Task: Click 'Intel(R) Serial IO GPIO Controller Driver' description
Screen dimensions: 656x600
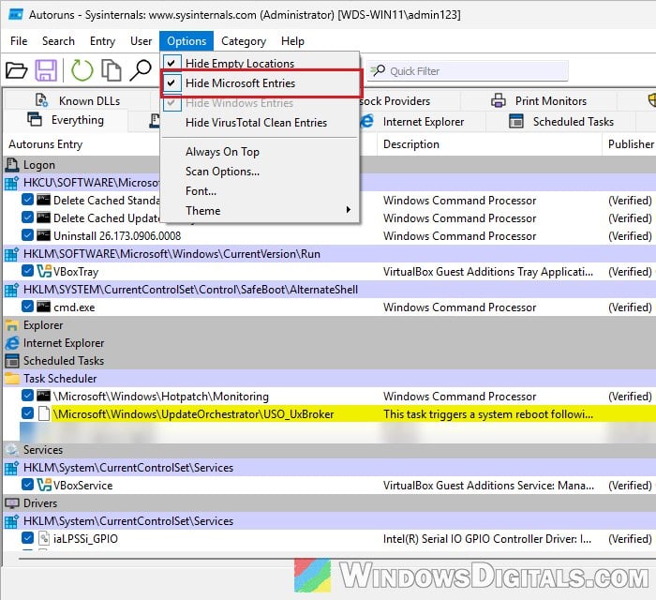Action: (x=487, y=538)
